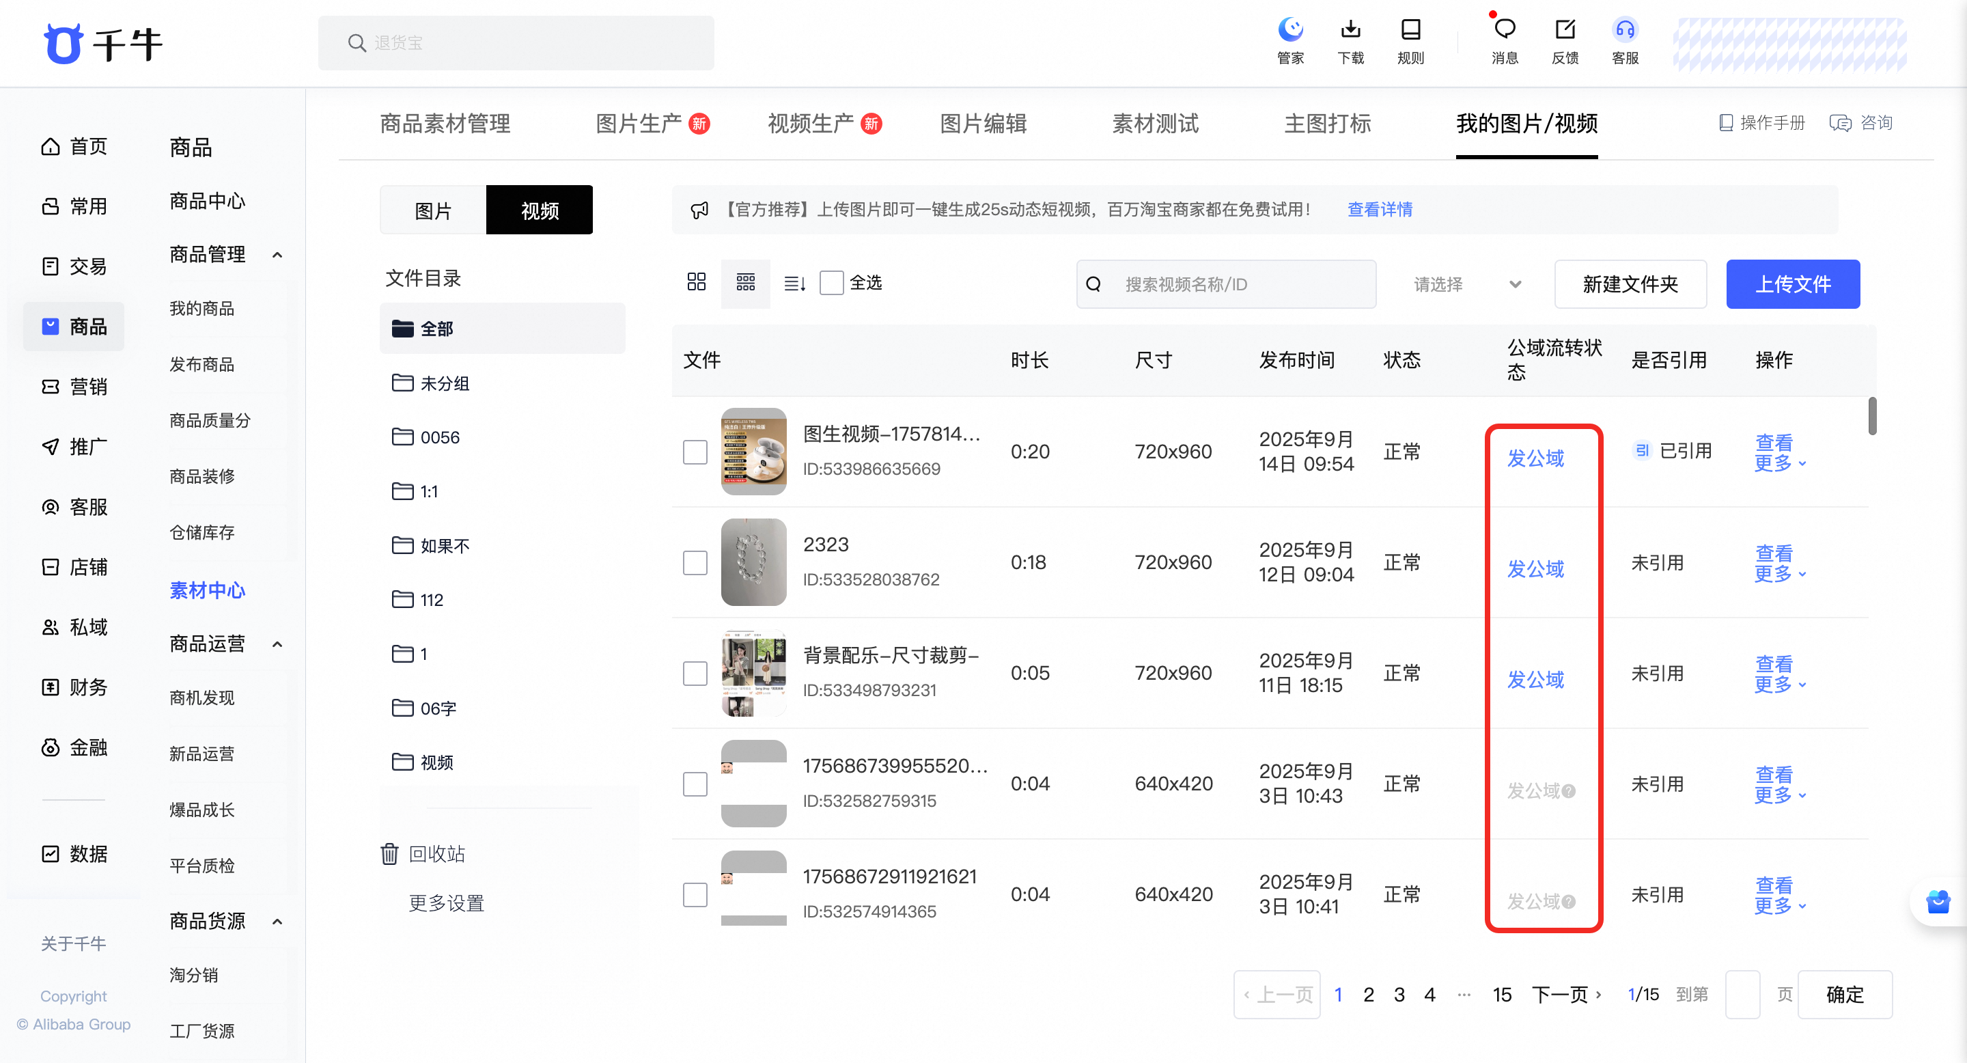Click the 搜索视频名称/ID search field
Viewport: 1967px width, 1063px height.
(1225, 284)
